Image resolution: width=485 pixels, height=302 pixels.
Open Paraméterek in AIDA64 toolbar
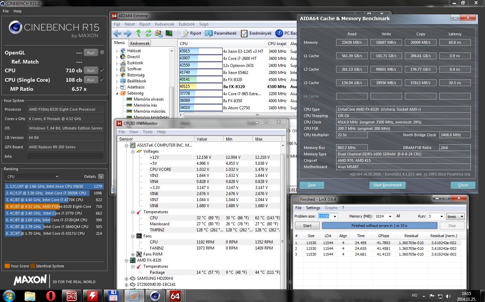[221, 33]
